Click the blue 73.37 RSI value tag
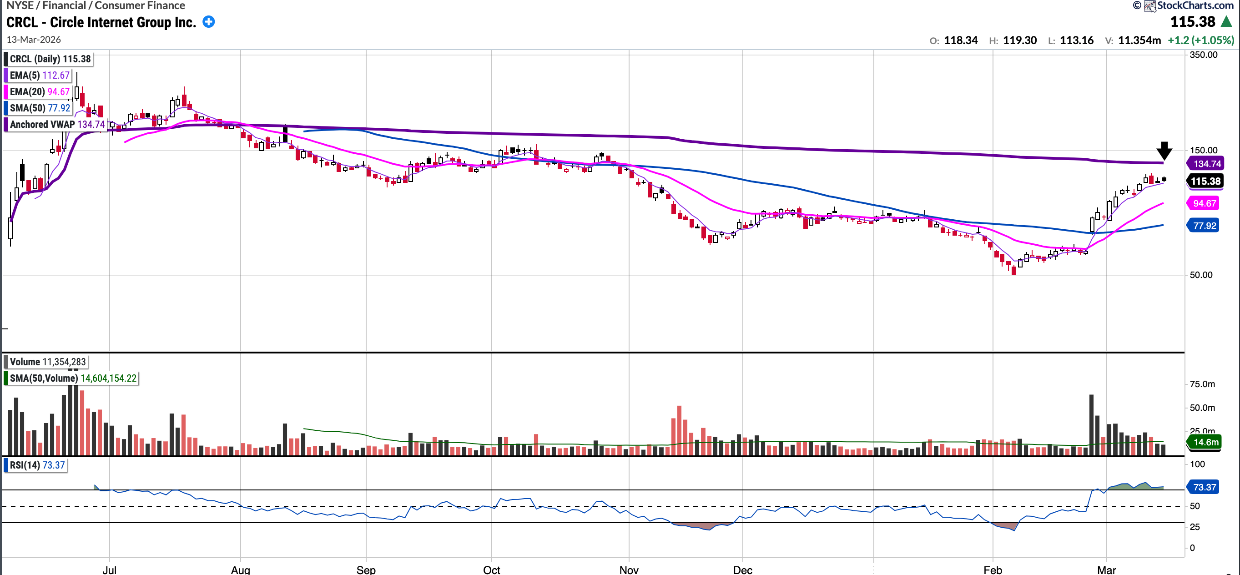The width and height of the screenshot is (1240, 575). 1204,487
